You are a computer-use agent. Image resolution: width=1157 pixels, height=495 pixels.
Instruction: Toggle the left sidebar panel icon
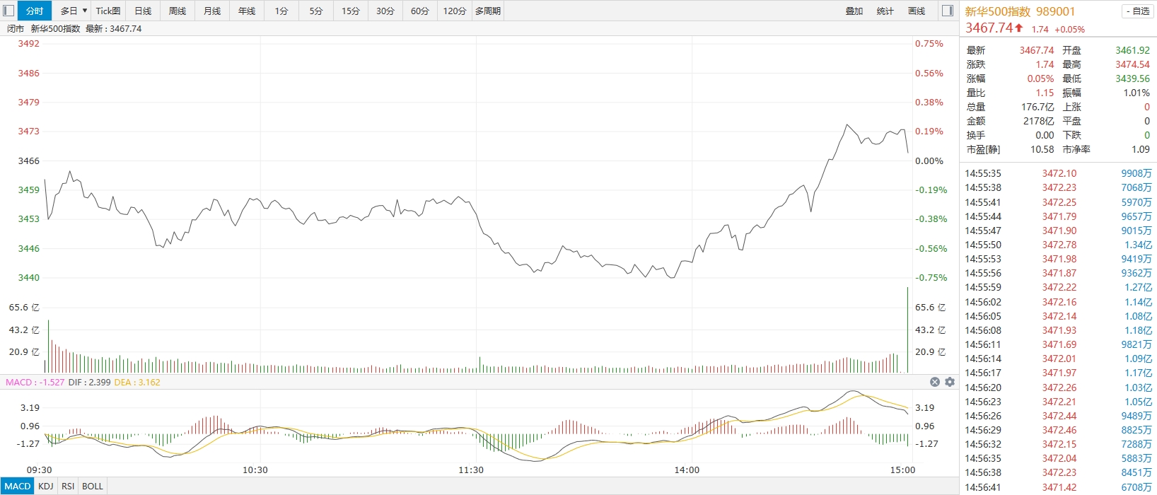coord(8,11)
